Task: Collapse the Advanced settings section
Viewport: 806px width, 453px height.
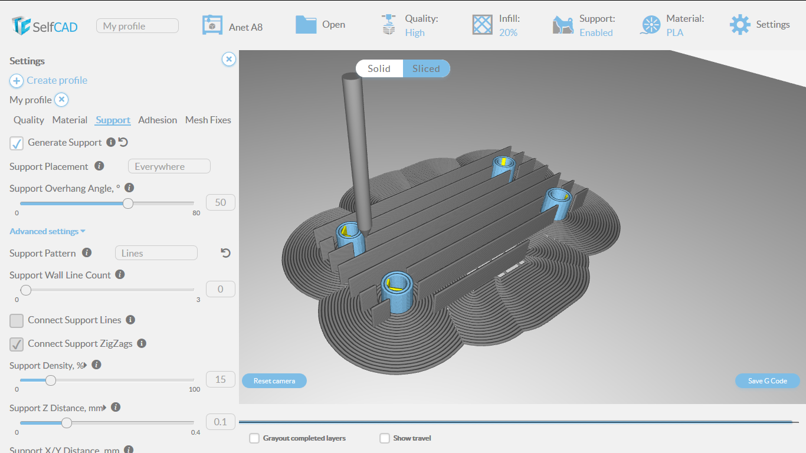Action: pyautogui.click(x=48, y=231)
